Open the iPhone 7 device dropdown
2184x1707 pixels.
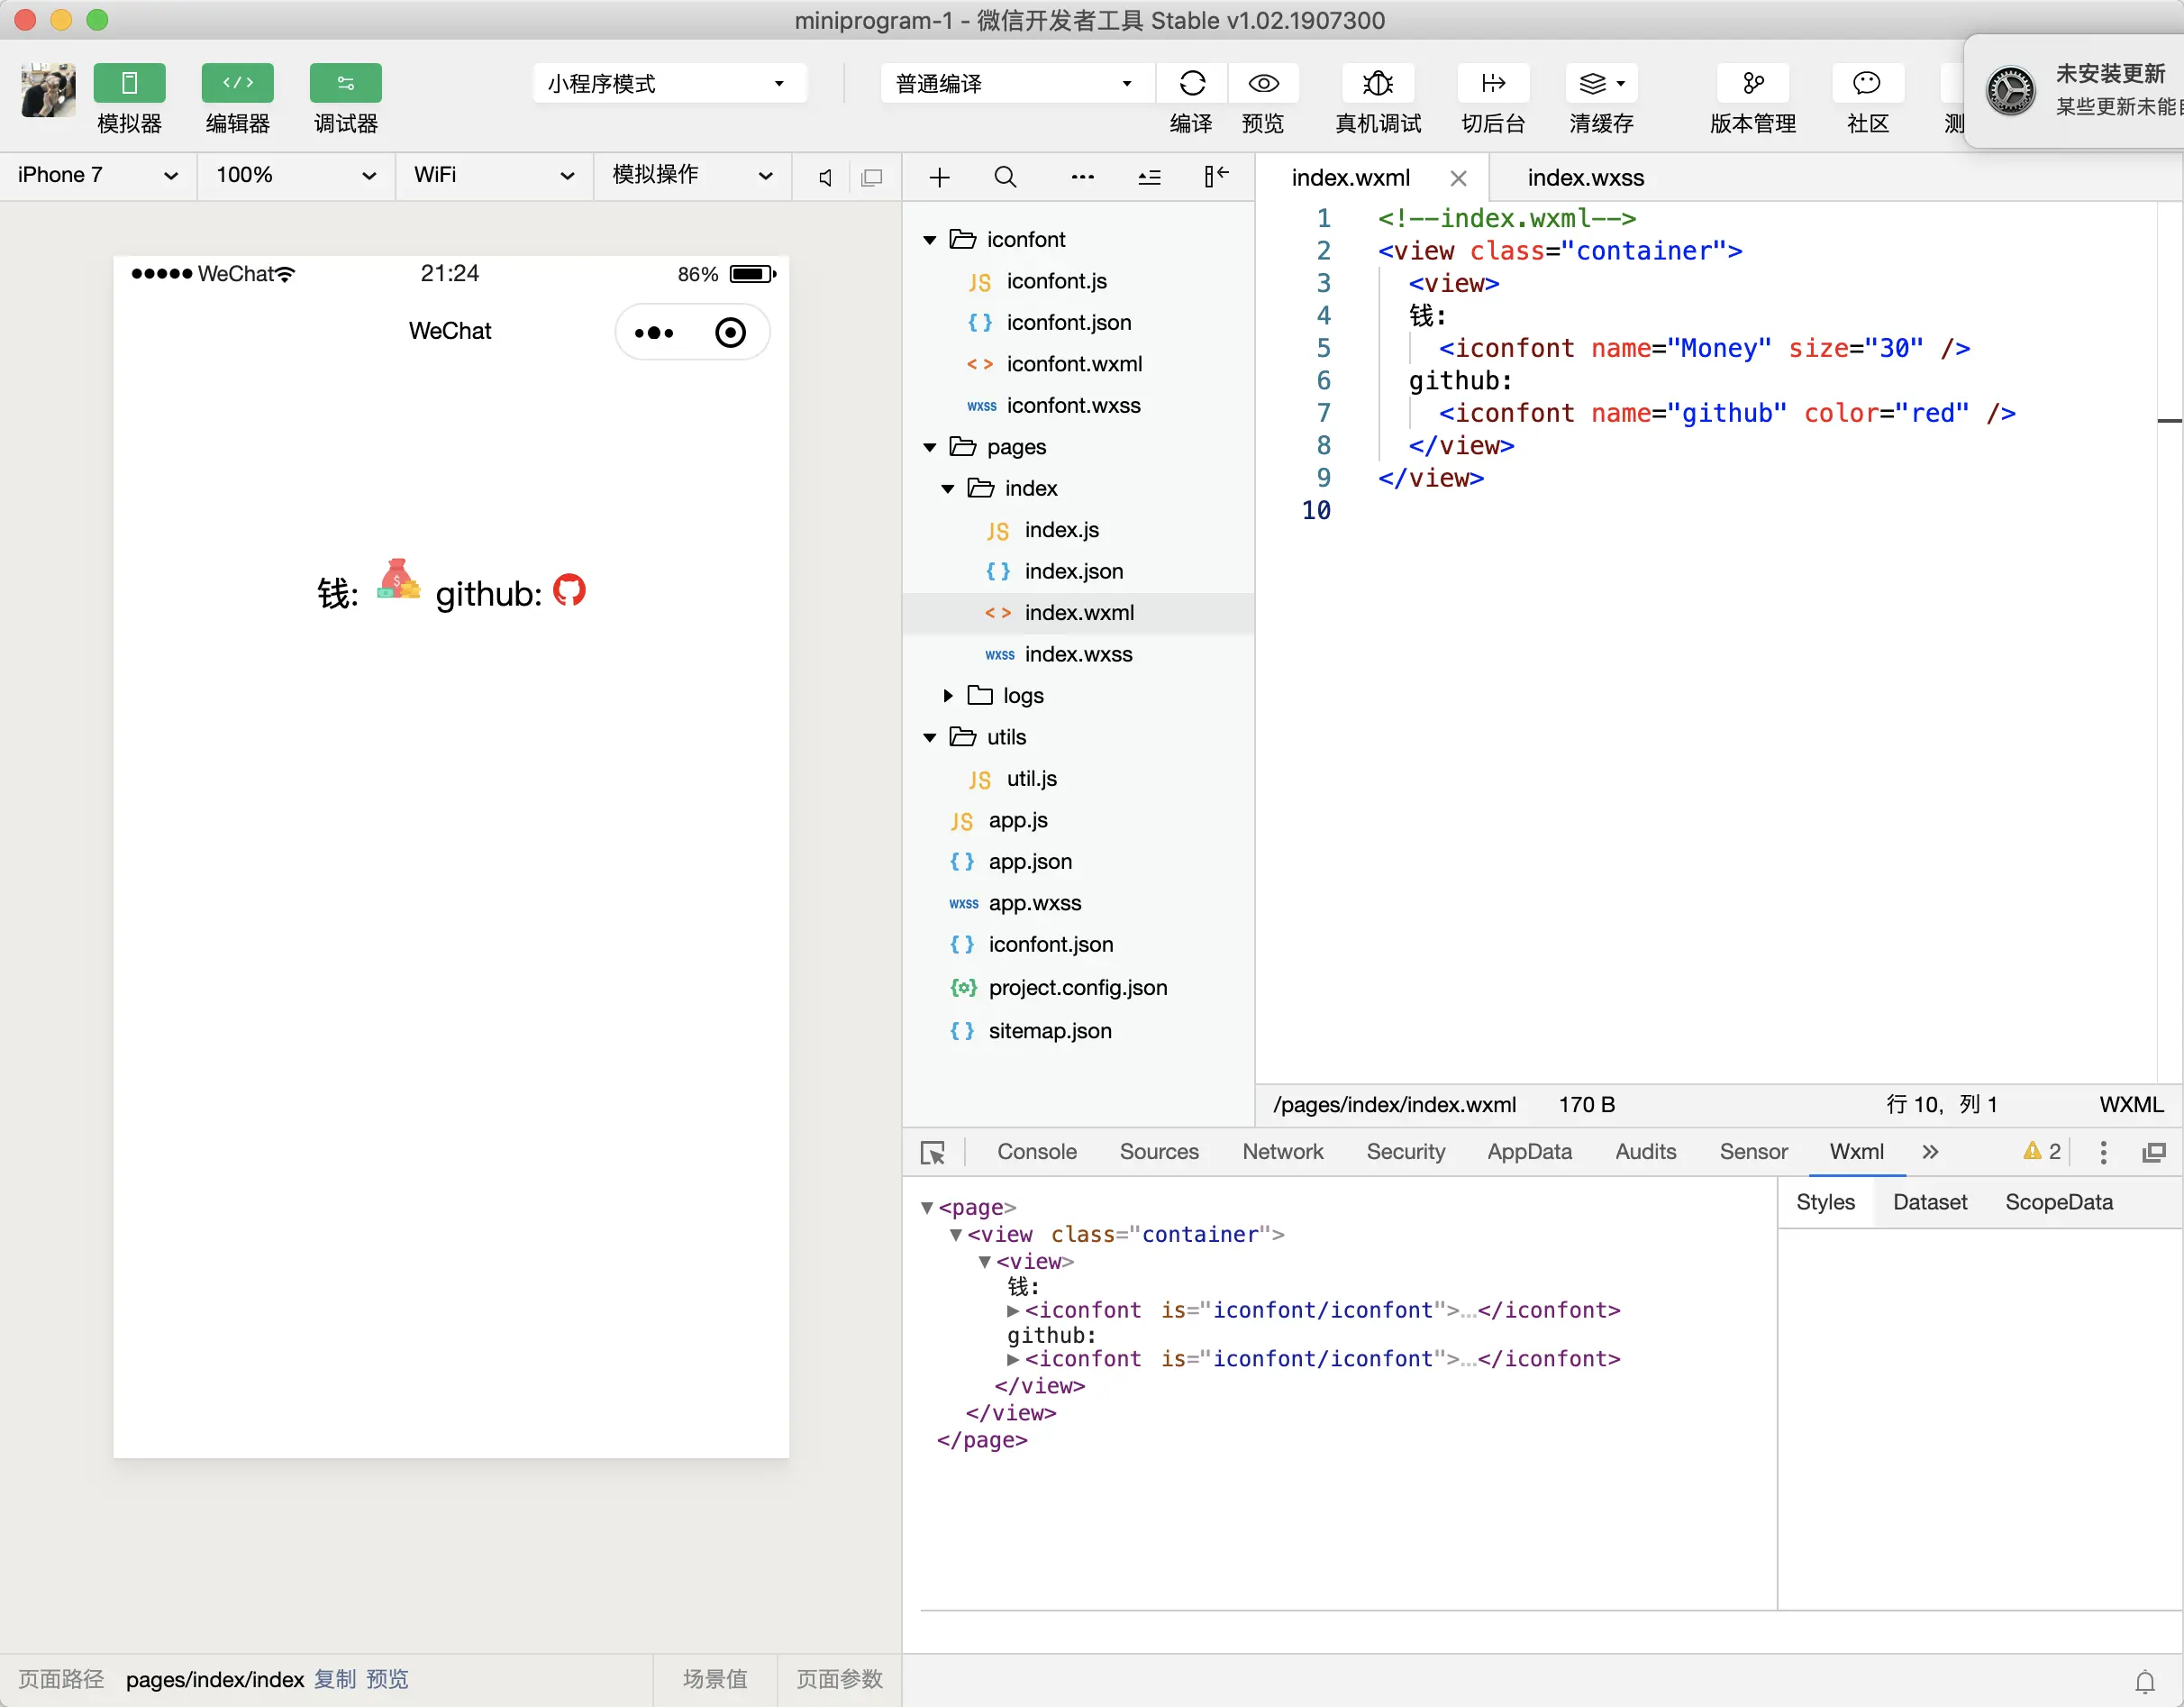(x=98, y=175)
